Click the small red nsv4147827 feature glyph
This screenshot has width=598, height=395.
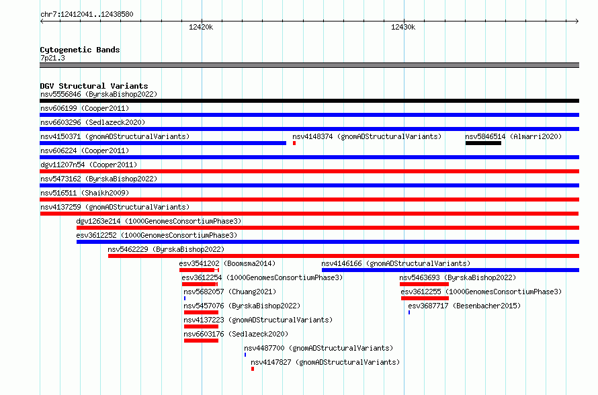tap(253, 369)
